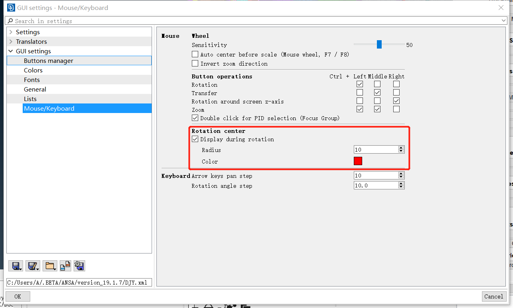Uncheck Rotation around screen z-axis Right checkbox
The width and height of the screenshot is (513, 308).
[x=396, y=101]
